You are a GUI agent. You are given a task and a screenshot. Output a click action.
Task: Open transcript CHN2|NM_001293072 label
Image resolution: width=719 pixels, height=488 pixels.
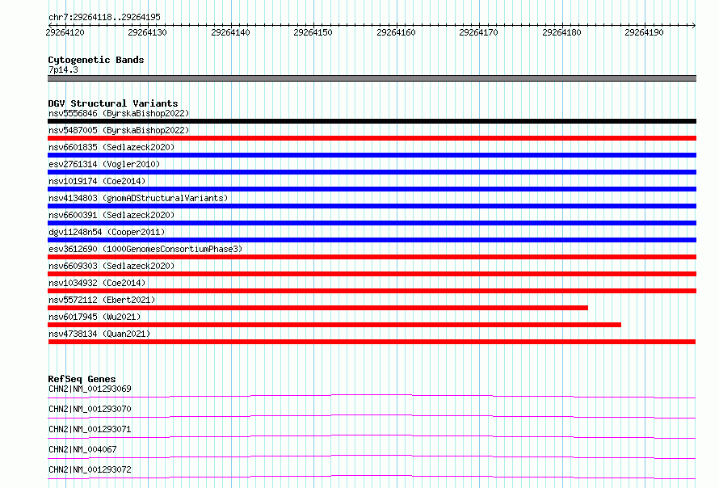[x=90, y=469]
